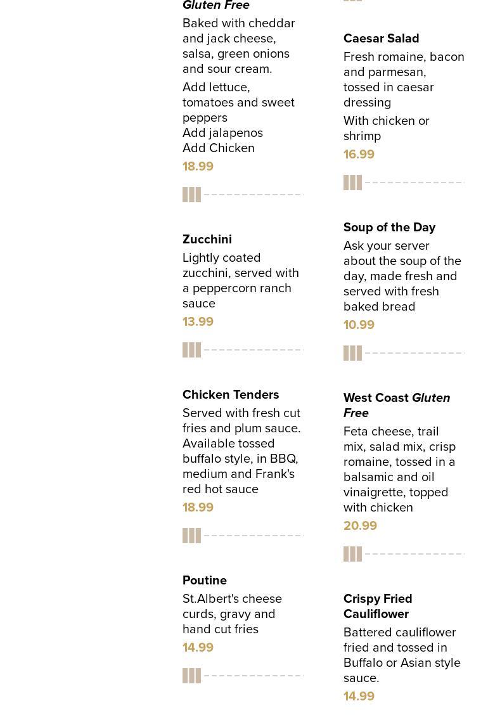Click the bar divider icon below Soup of the Day
This screenshot has width=488, height=715.
[352, 353]
